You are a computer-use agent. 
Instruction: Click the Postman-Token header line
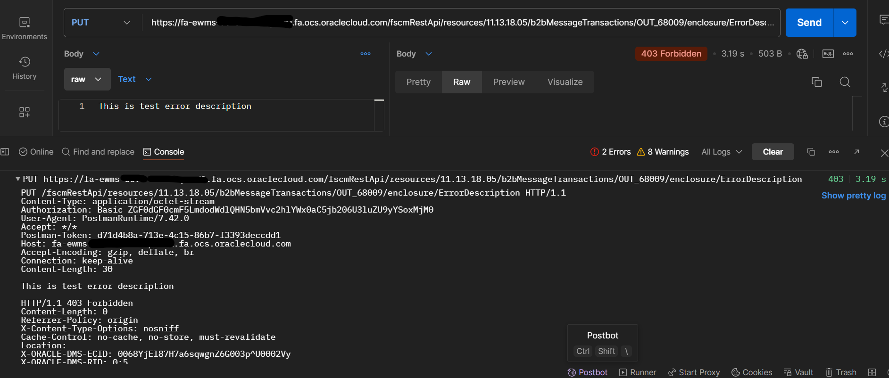click(150, 235)
